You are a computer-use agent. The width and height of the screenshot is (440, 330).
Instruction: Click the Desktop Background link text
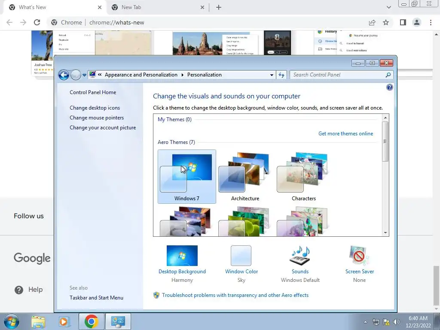tap(182, 272)
